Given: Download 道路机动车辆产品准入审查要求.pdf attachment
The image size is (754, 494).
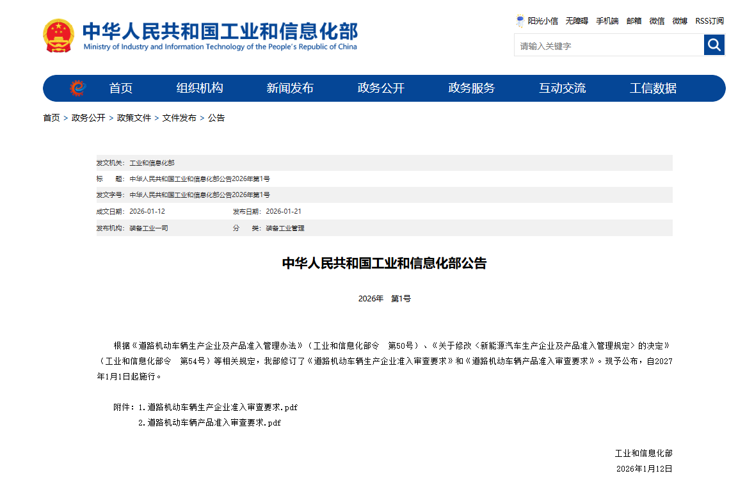Looking at the screenshot, I should (x=214, y=422).
